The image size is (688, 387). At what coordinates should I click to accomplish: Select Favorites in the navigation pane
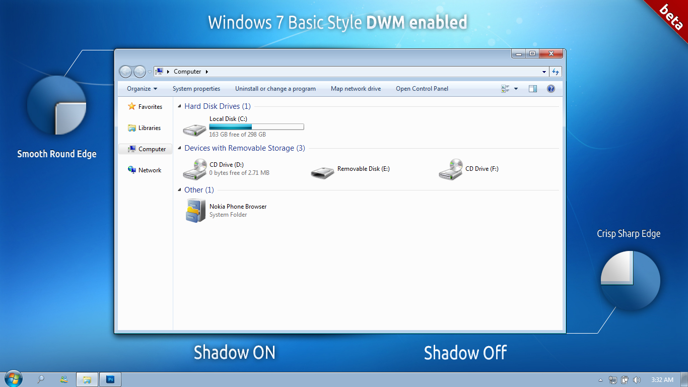coord(145,107)
